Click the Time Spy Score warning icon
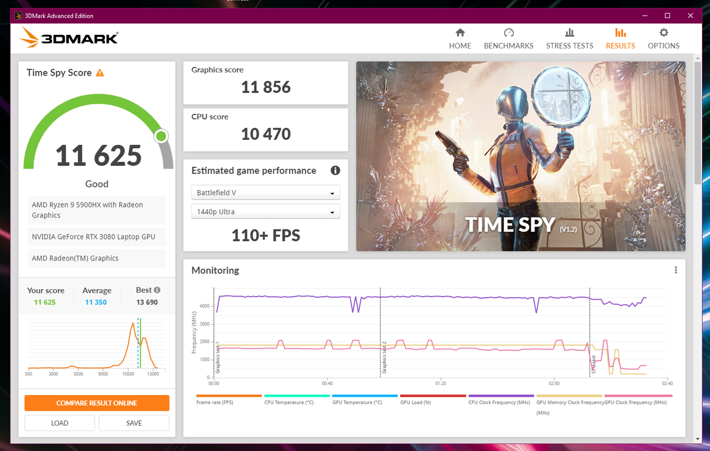The width and height of the screenshot is (710, 451). click(100, 73)
